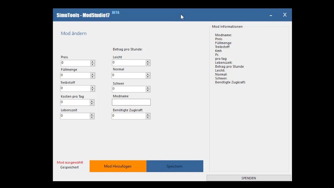Close the ModStudio17 window
The image size is (334, 188).
click(285, 15)
